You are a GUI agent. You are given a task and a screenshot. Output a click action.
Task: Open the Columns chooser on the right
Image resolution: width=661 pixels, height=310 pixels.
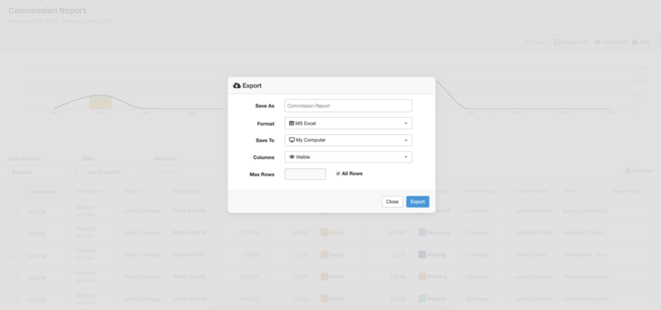(x=639, y=171)
